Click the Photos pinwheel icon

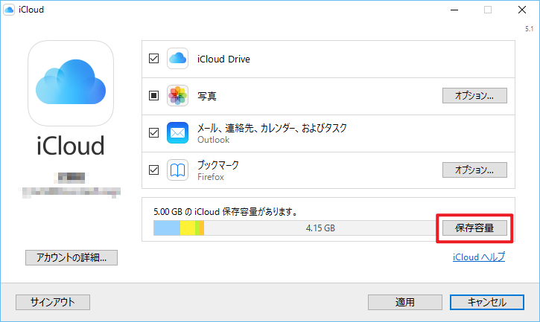(177, 95)
